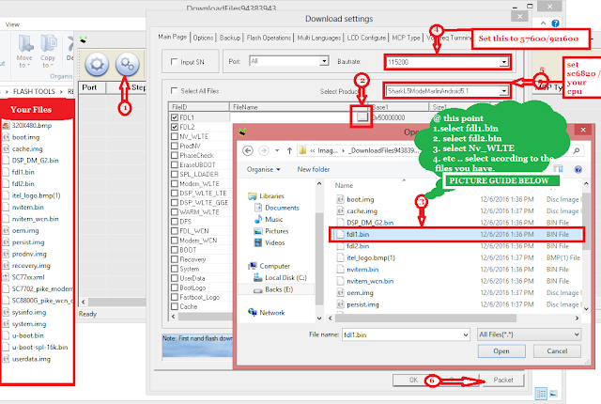Select Documents in Open dialog sidebar
Image resolution: width=601 pixels, height=404 pixels.
click(277, 208)
